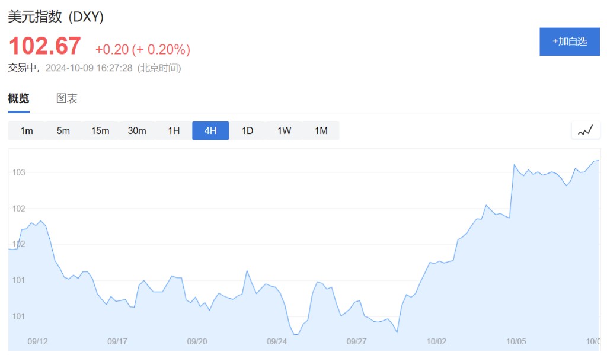Click the 09/24 date axis marker
This screenshot has height=355, width=607.
pos(277,341)
